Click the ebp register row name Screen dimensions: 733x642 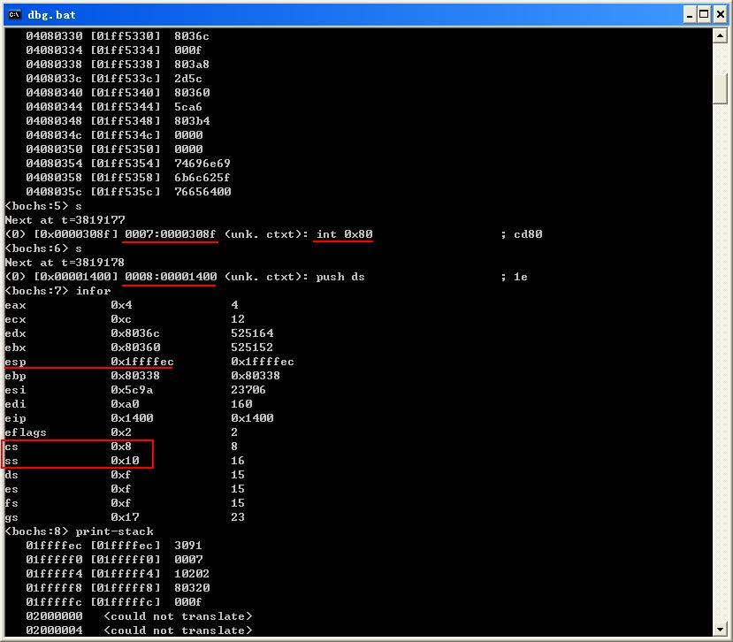coord(15,376)
